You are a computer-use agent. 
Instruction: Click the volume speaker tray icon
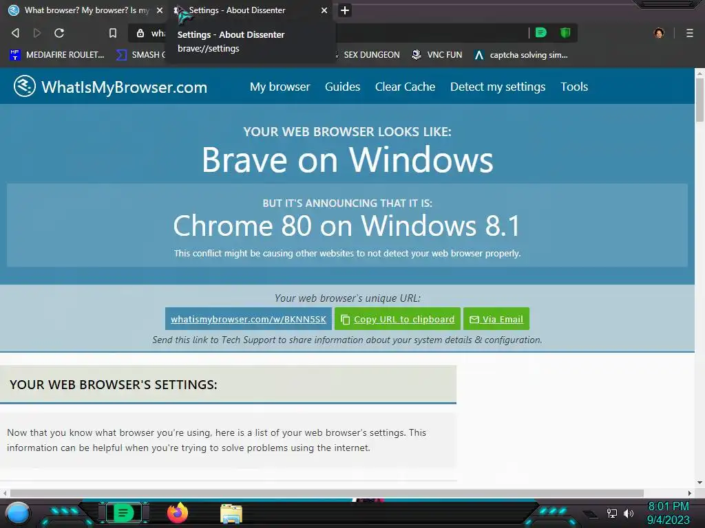(628, 513)
